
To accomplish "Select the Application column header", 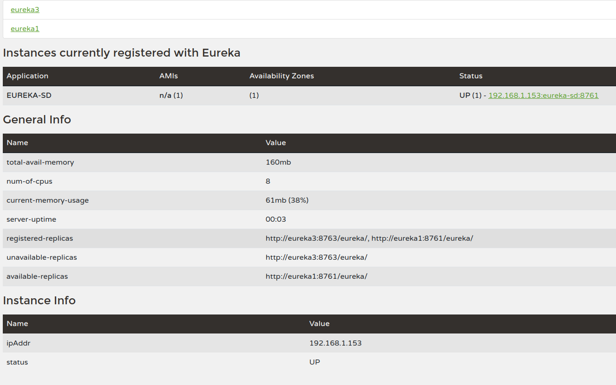I will [27, 76].
